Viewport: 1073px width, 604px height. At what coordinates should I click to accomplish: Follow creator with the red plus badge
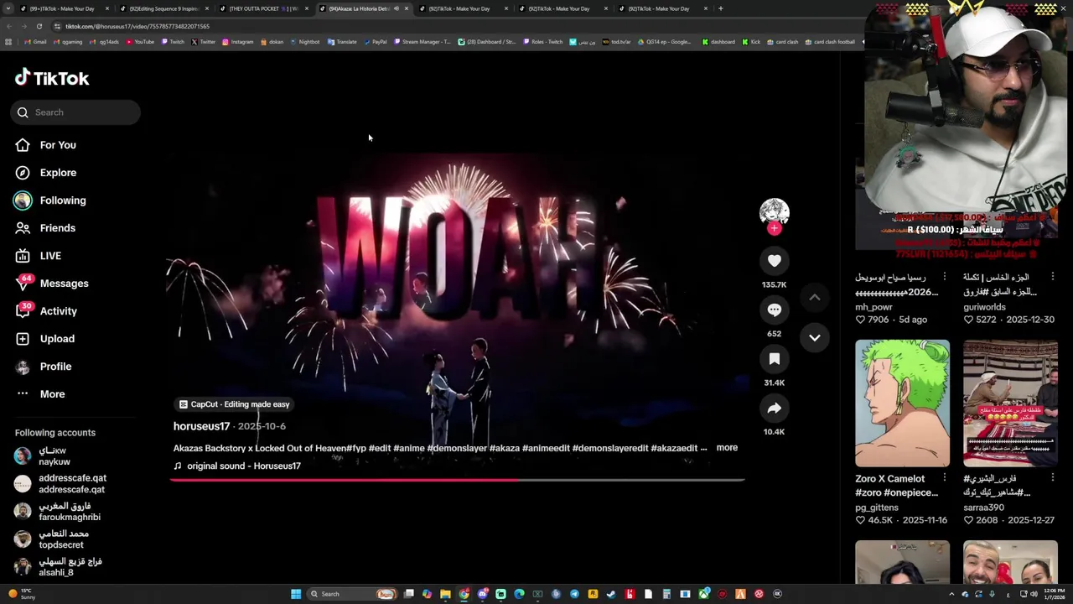(x=774, y=228)
